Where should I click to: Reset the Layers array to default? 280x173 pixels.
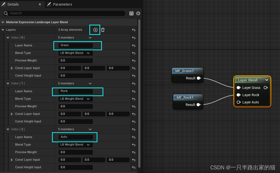coord(134,30)
